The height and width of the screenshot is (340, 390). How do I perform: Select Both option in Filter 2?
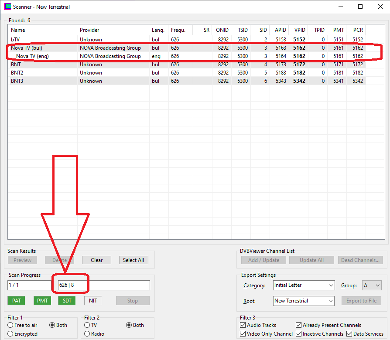point(135,325)
